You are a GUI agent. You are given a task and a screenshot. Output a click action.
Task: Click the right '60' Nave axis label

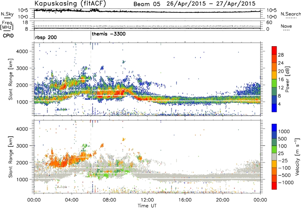269,23
